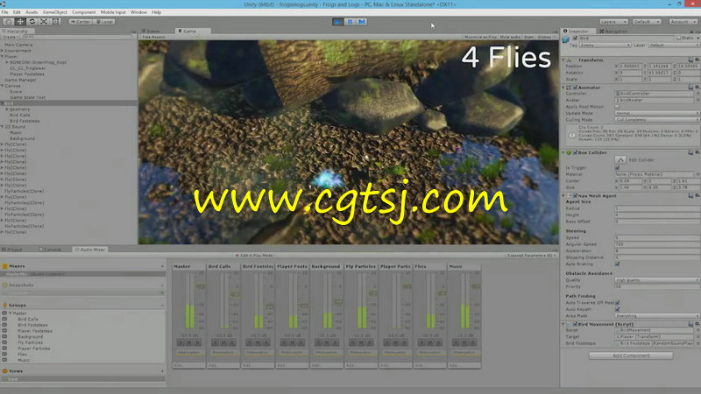Mute the Fly Particles mixer channel

pyautogui.click(x=361, y=342)
